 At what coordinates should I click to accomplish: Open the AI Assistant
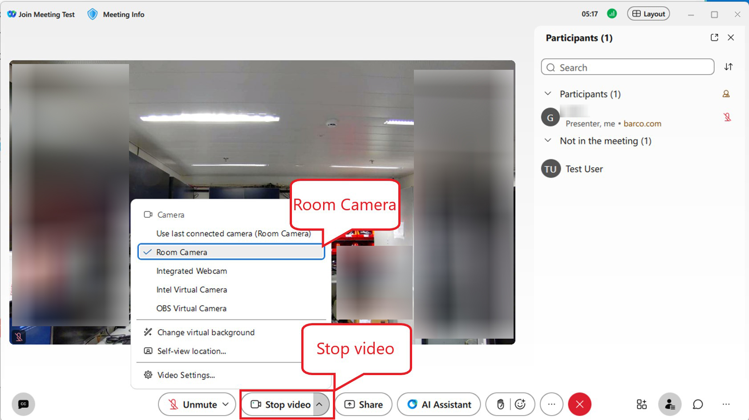(x=439, y=404)
